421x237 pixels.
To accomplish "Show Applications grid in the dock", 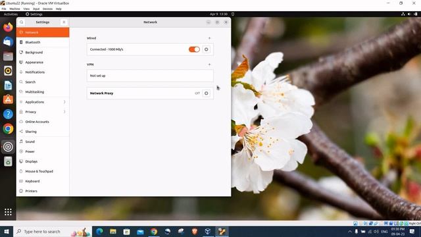I will click(8, 212).
